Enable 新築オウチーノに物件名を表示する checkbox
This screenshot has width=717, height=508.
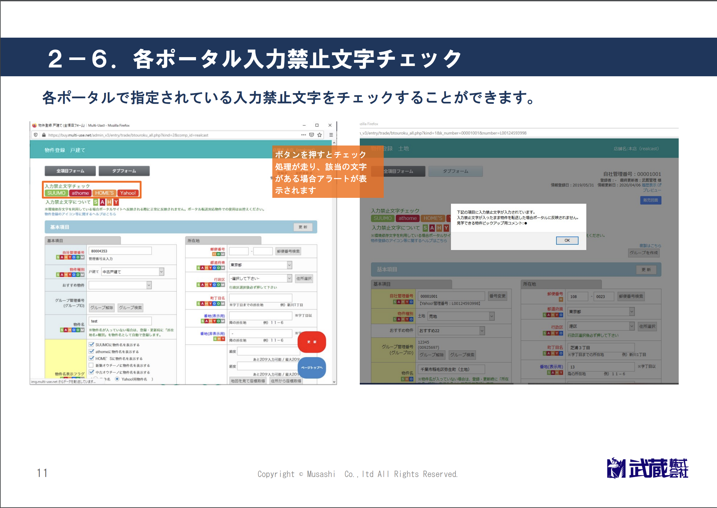(92, 365)
